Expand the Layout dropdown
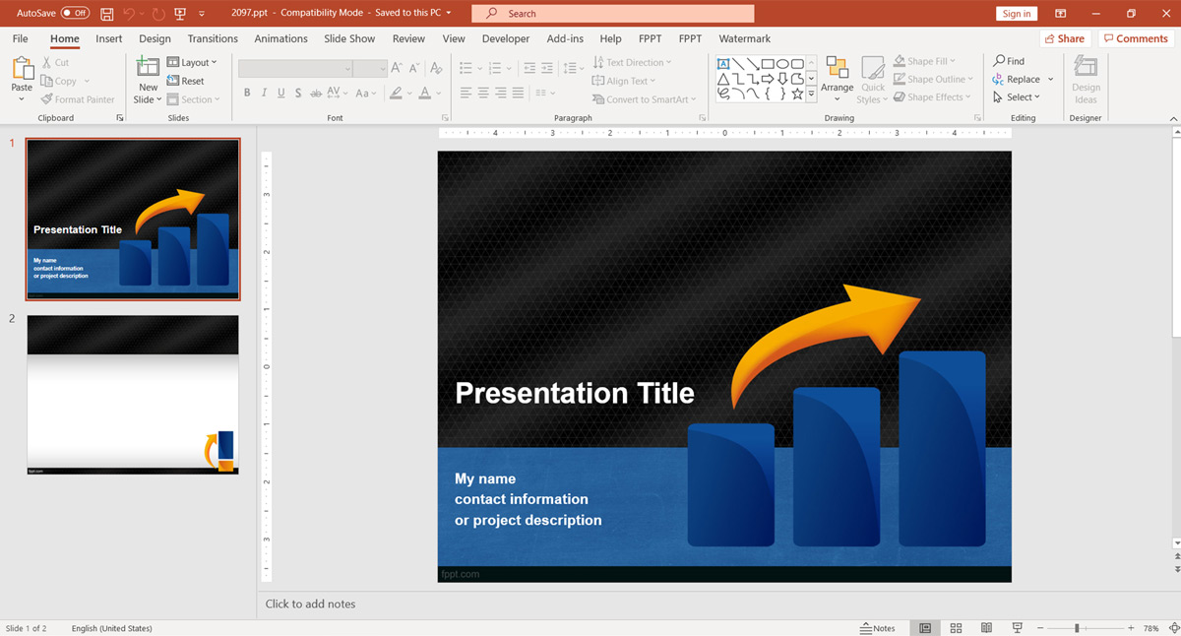Screen dimensions: 1181x636 (192, 62)
